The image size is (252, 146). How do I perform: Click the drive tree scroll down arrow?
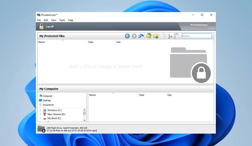coord(84,120)
